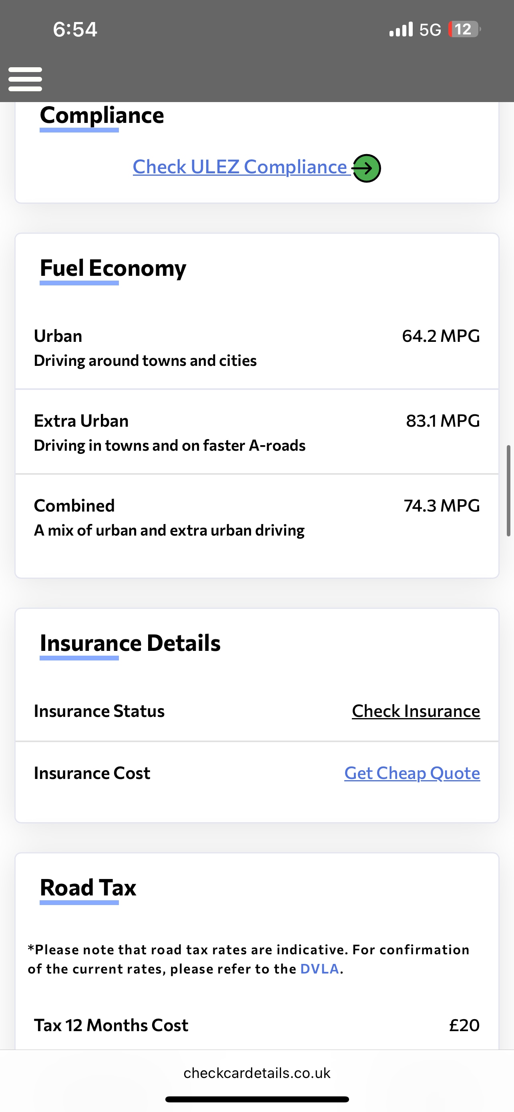Click the page scrollbar thumb
The width and height of the screenshot is (514, 1112).
pyautogui.click(x=508, y=490)
